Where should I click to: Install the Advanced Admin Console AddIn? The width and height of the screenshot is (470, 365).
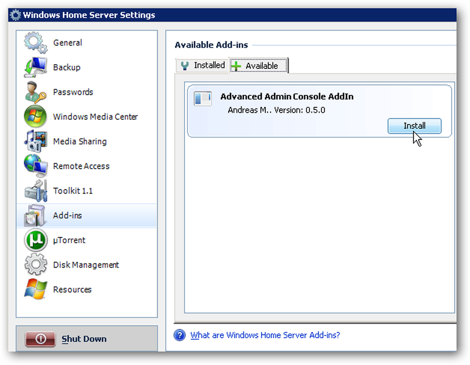pos(414,126)
